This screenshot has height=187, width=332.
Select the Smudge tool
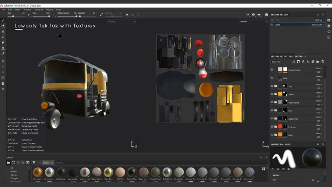[x=3, y=43]
